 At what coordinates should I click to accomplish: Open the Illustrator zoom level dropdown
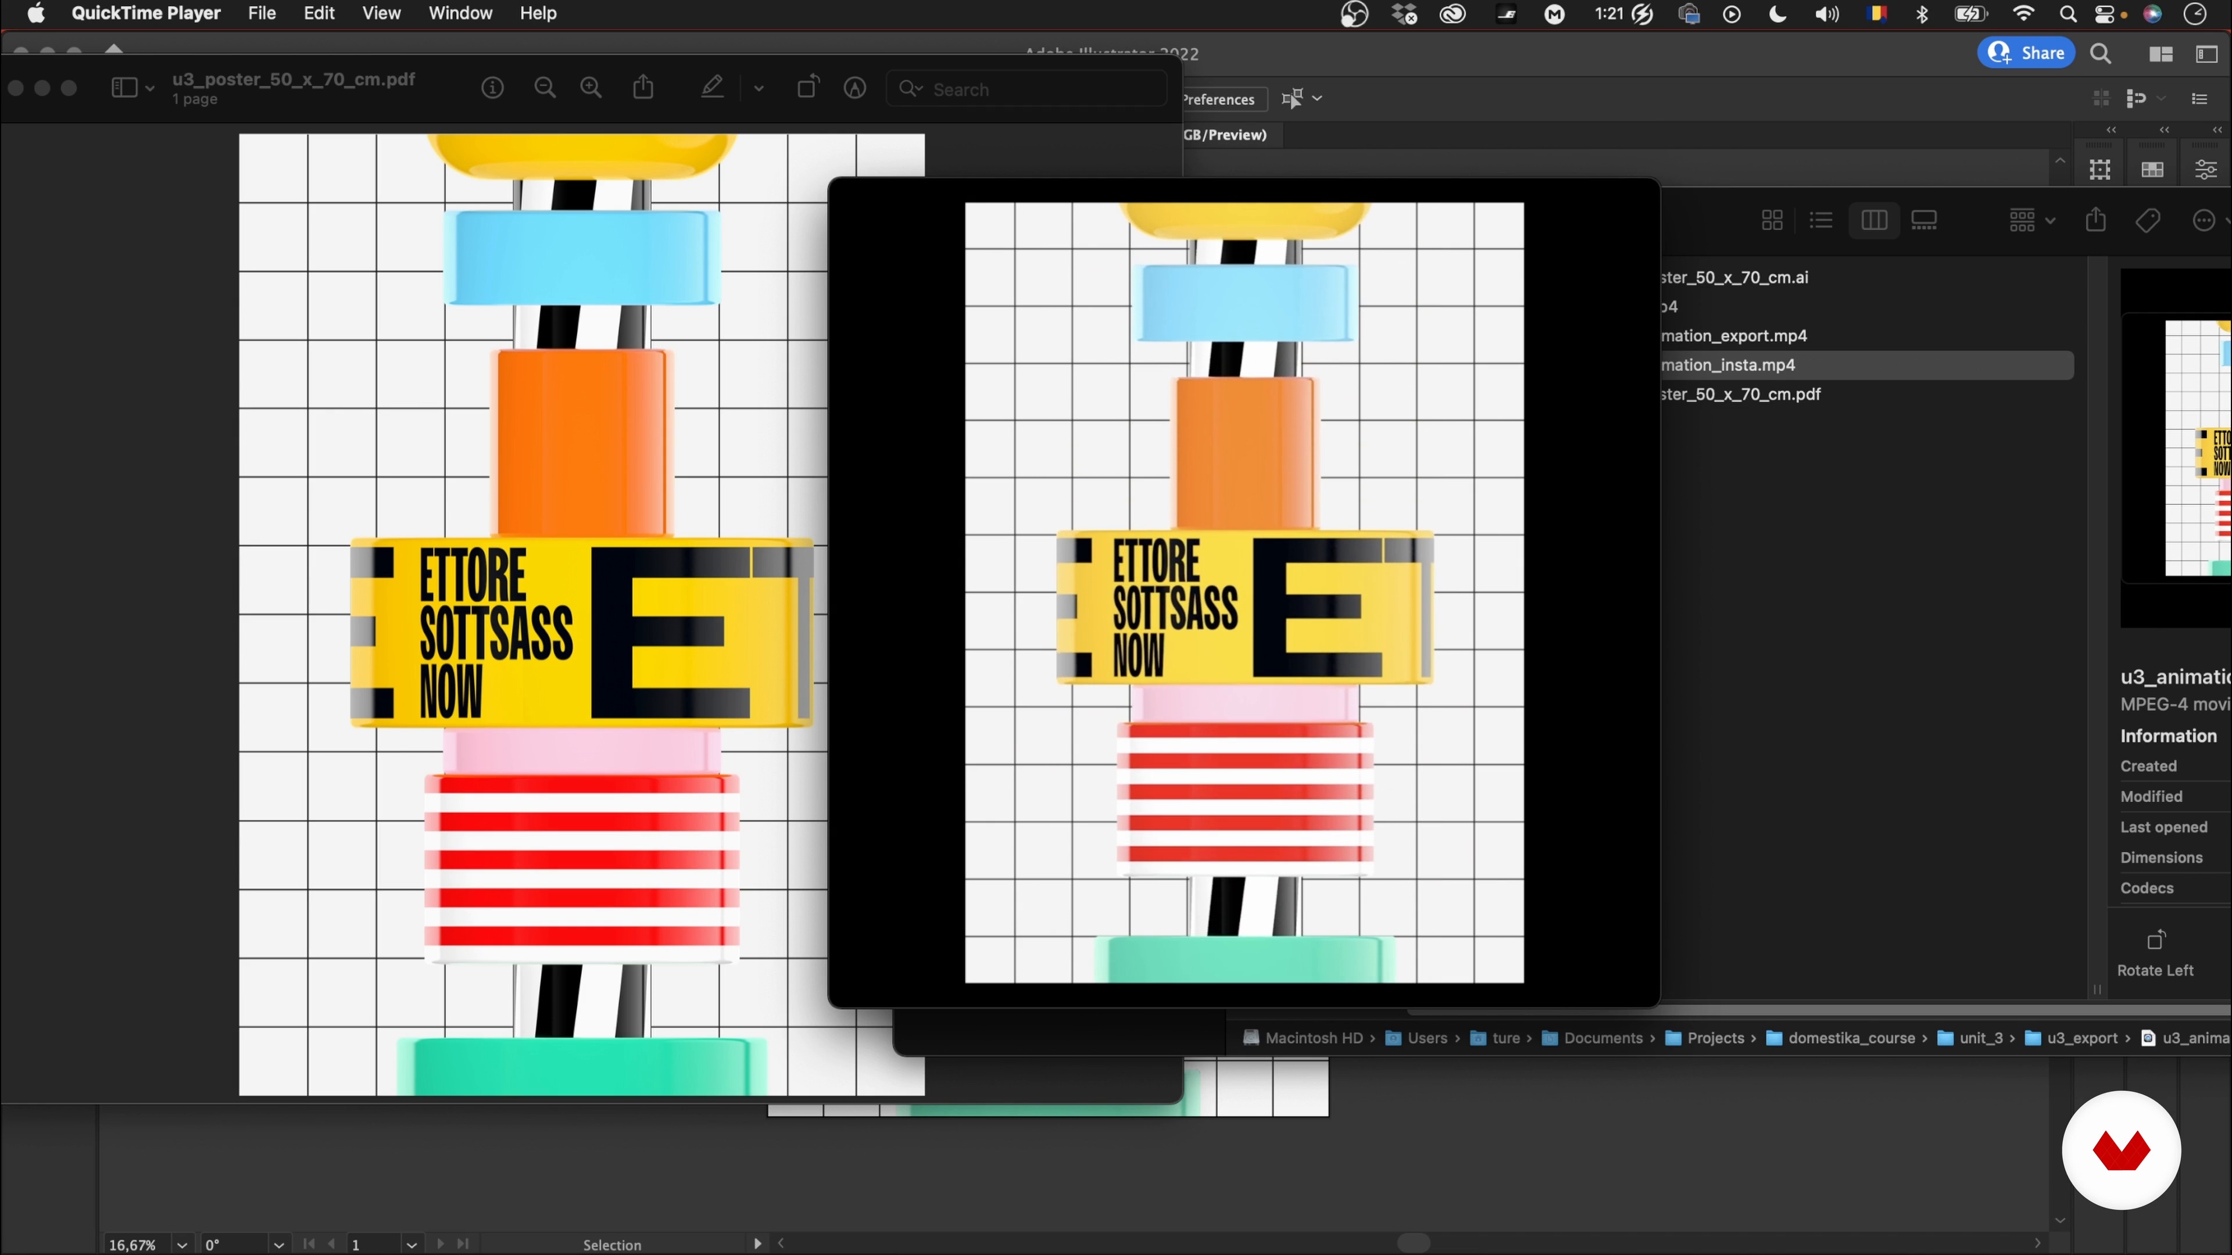(181, 1245)
